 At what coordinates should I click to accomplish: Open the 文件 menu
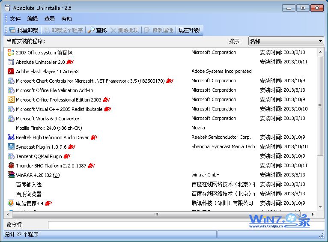click(x=15, y=19)
